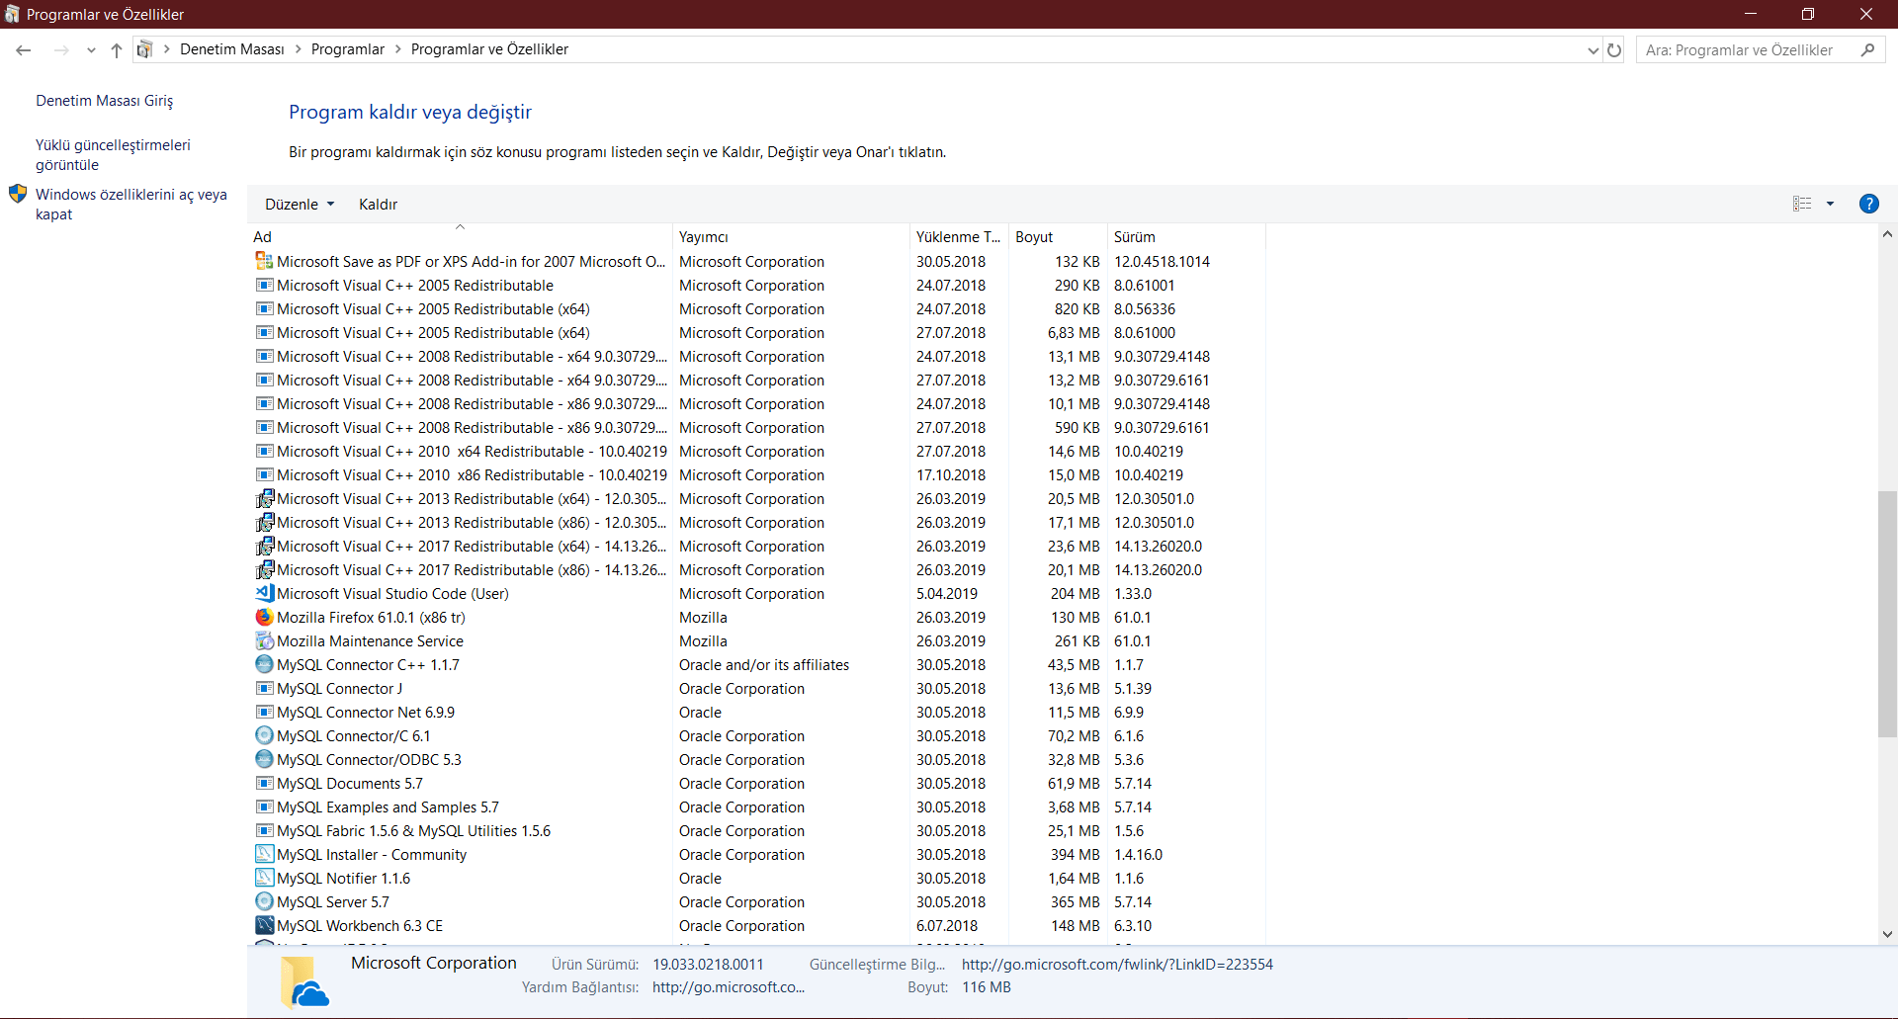Screen dimensions: 1898x1019
Task: Click the 394 MB size cell
Action: pyautogui.click(x=1076, y=855)
